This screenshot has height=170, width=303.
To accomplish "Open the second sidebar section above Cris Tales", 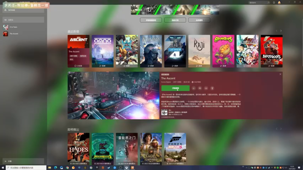I will click(x=23, y=20).
